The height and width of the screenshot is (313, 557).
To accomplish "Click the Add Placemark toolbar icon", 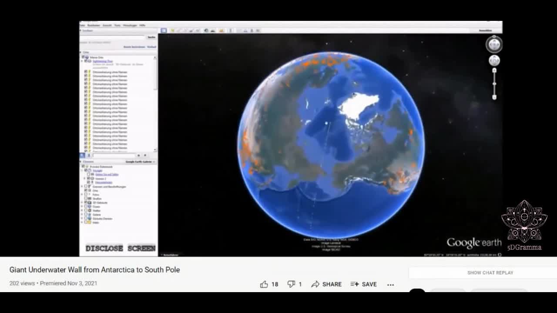I will pyautogui.click(x=172, y=30).
